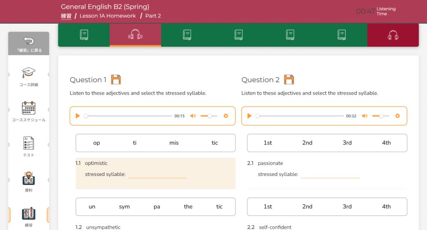Choose '2nd' option for passionate
Viewport: 427px width, 230px height.
pos(307,143)
